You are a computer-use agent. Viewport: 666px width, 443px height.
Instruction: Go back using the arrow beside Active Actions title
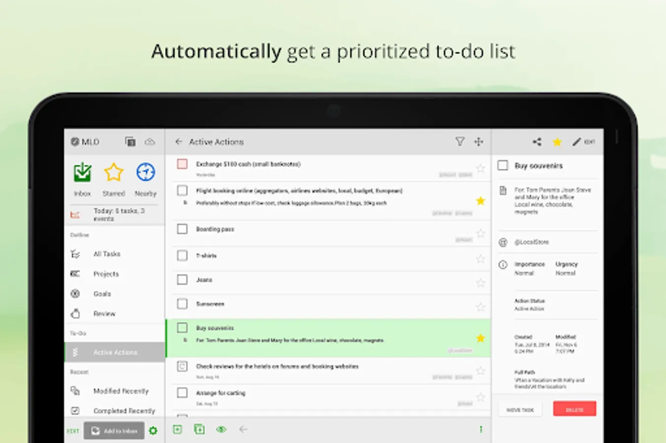pyautogui.click(x=178, y=142)
